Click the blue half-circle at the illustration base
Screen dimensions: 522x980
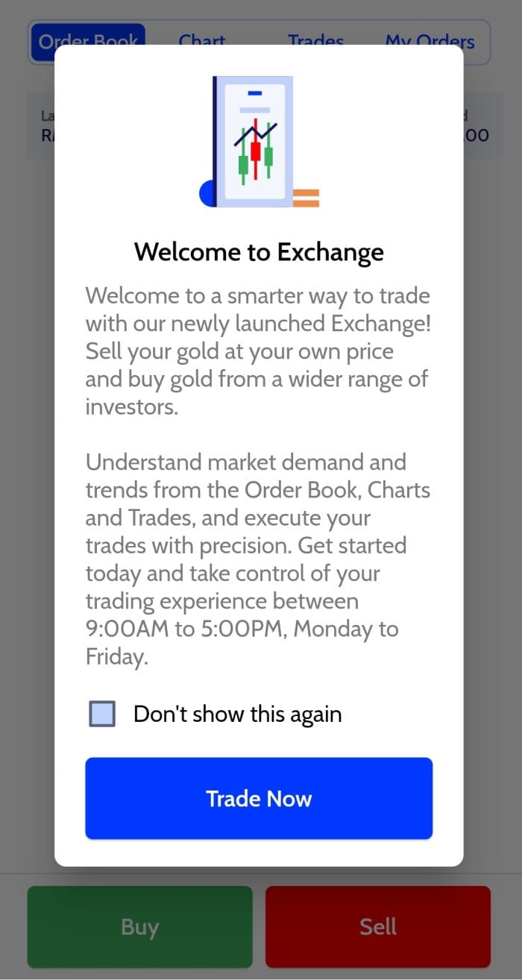click(x=207, y=194)
